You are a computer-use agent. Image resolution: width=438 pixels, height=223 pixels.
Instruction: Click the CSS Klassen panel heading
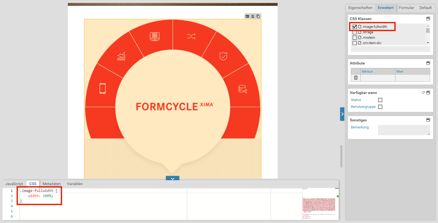click(360, 19)
